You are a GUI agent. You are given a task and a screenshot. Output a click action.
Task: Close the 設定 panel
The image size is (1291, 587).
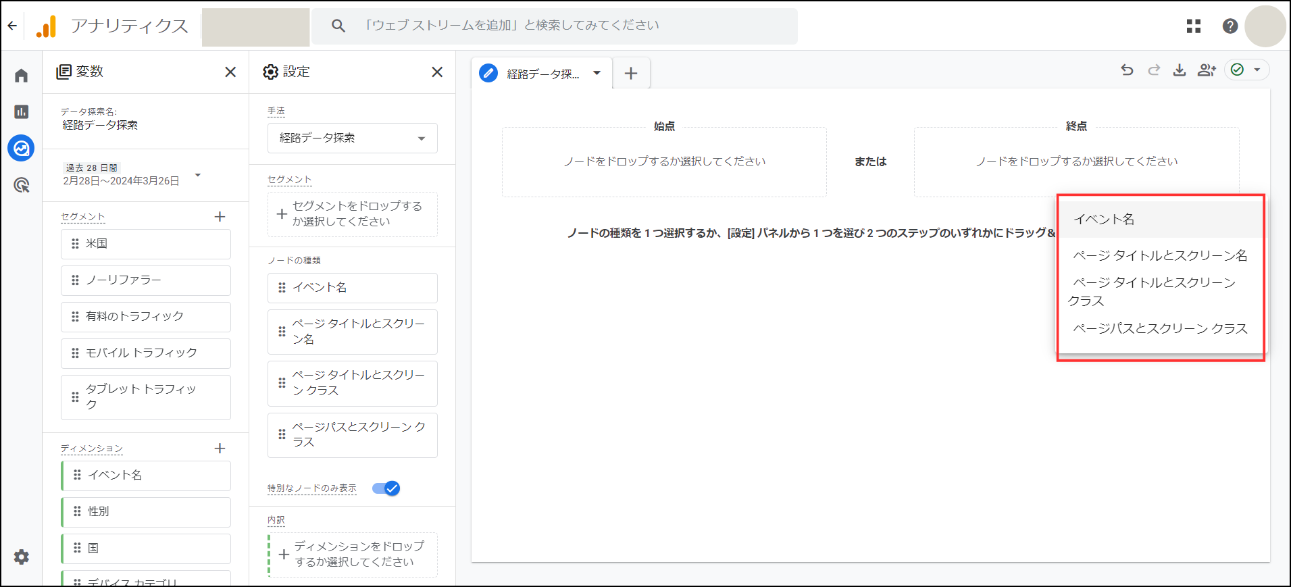coord(437,72)
